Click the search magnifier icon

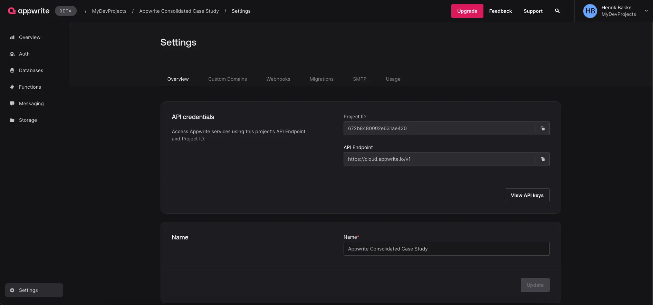click(557, 11)
